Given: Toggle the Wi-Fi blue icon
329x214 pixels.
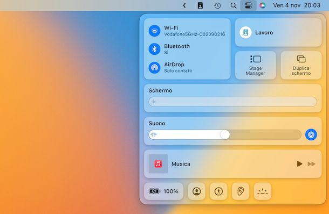Looking at the screenshot, I should [x=154, y=31].
